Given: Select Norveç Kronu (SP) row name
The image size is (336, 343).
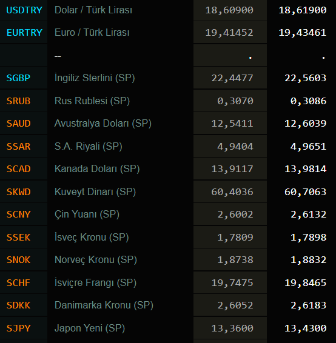Looking at the screenshot, I should [x=96, y=259].
